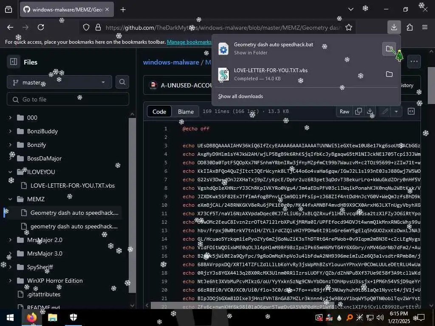Open the list all tabs chevron
Screen dimensions: 435x326
click(350, 9)
